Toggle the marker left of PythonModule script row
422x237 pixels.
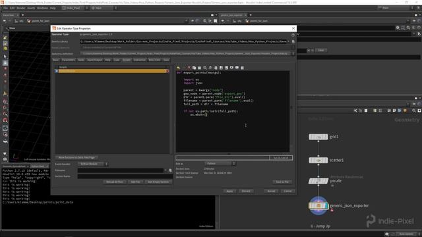57,71
